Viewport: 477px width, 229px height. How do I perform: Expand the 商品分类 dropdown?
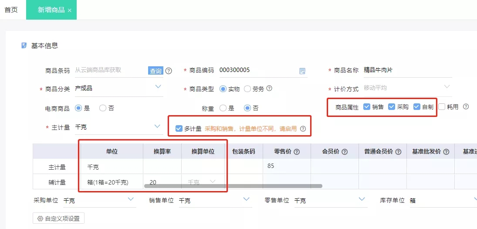(x=158, y=87)
